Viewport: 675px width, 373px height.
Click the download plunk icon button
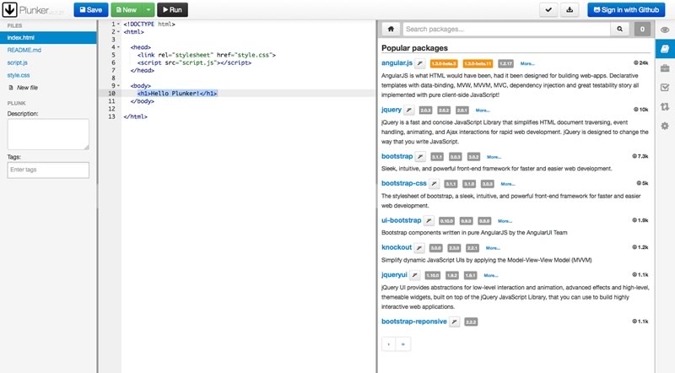(570, 10)
